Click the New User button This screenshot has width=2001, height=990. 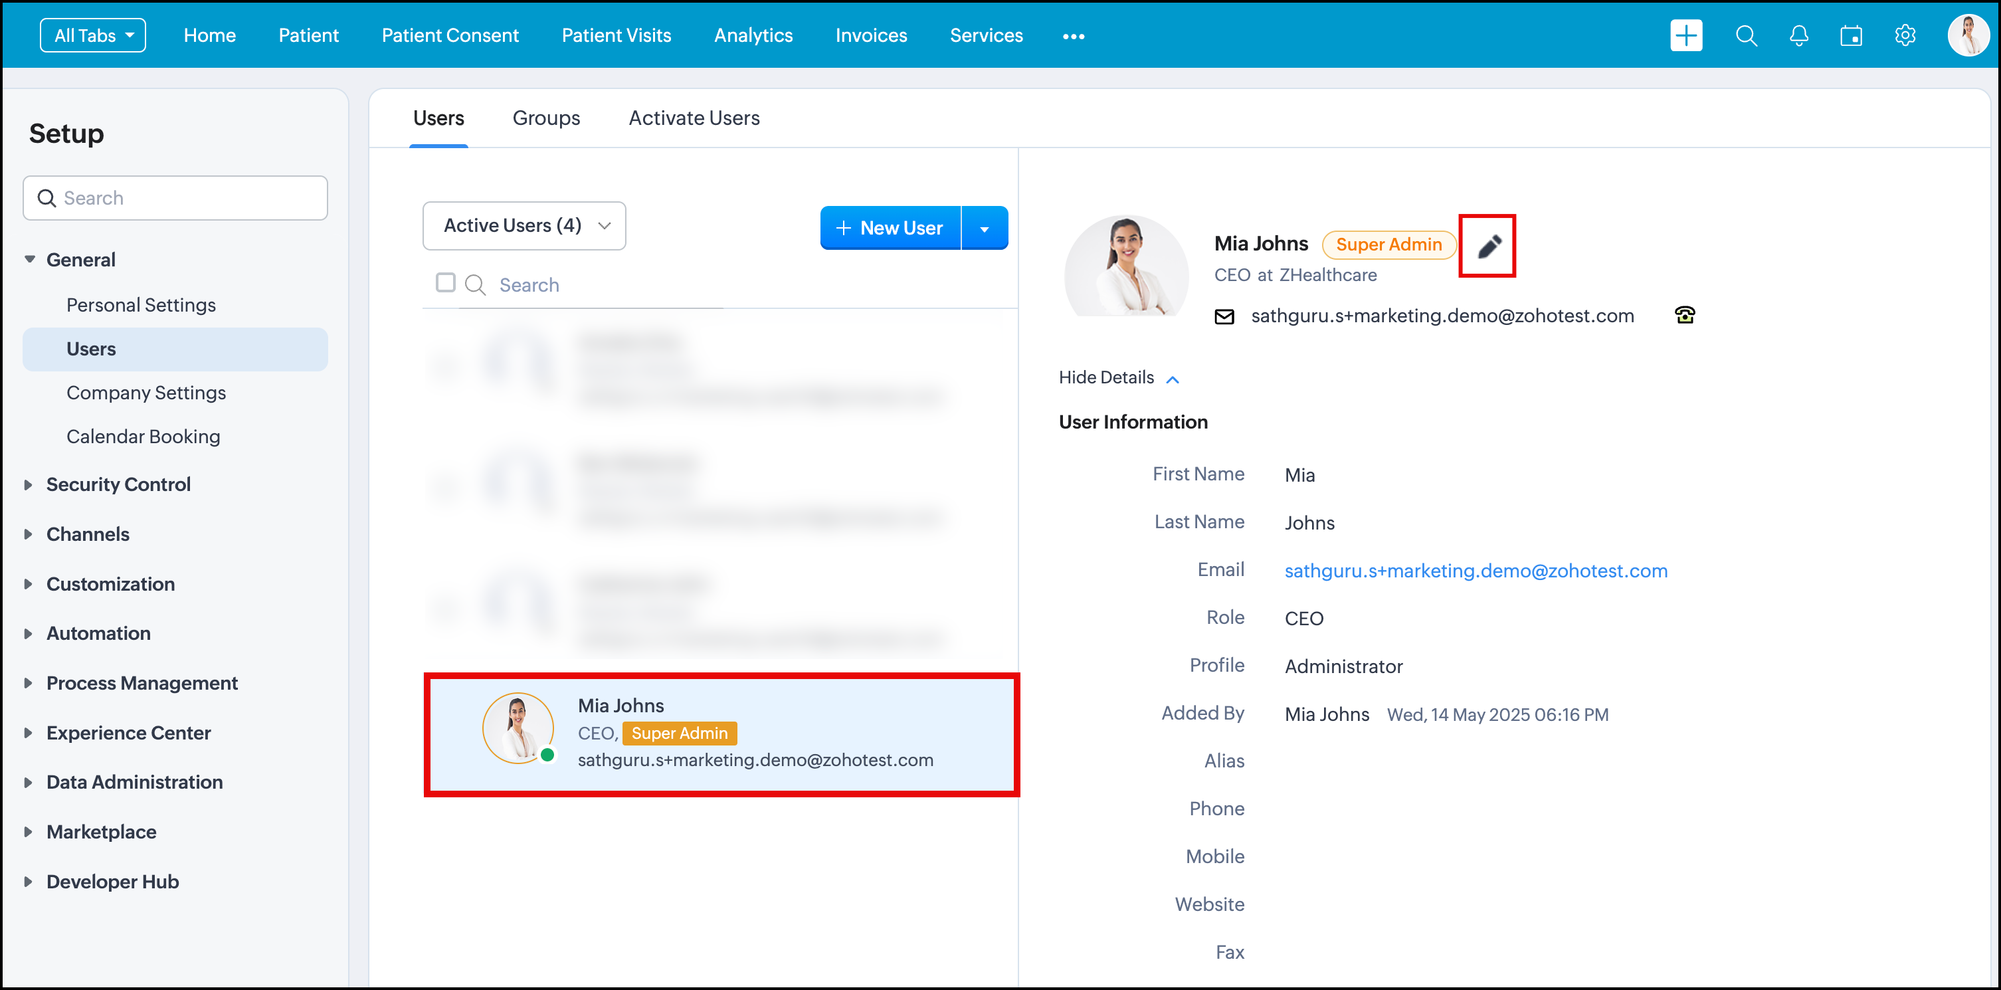tap(890, 229)
